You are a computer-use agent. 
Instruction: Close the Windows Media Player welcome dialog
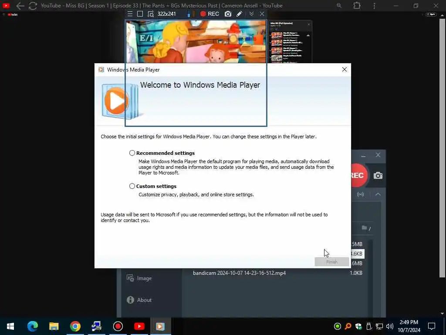(344, 69)
